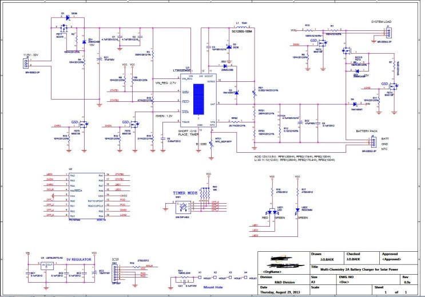This screenshot has height=297, width=425.
Task: Click the ICSP CN1 header symbol
Action: coord(115,273)
